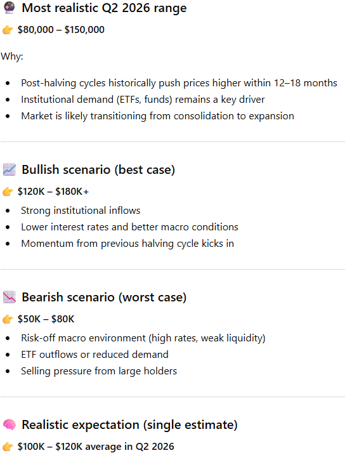
Task: Click the chart decreasing emoji icon
Action: pyautogui.click(x=10, y=297)
